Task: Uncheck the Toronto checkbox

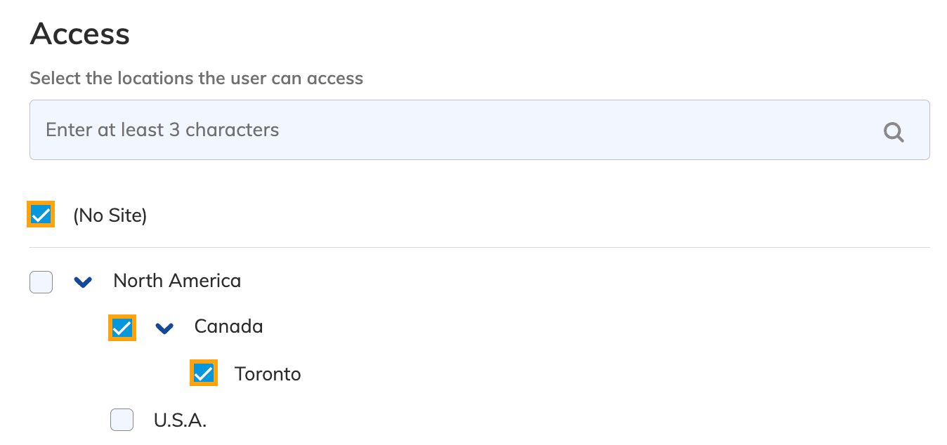Action: [202, 373]
